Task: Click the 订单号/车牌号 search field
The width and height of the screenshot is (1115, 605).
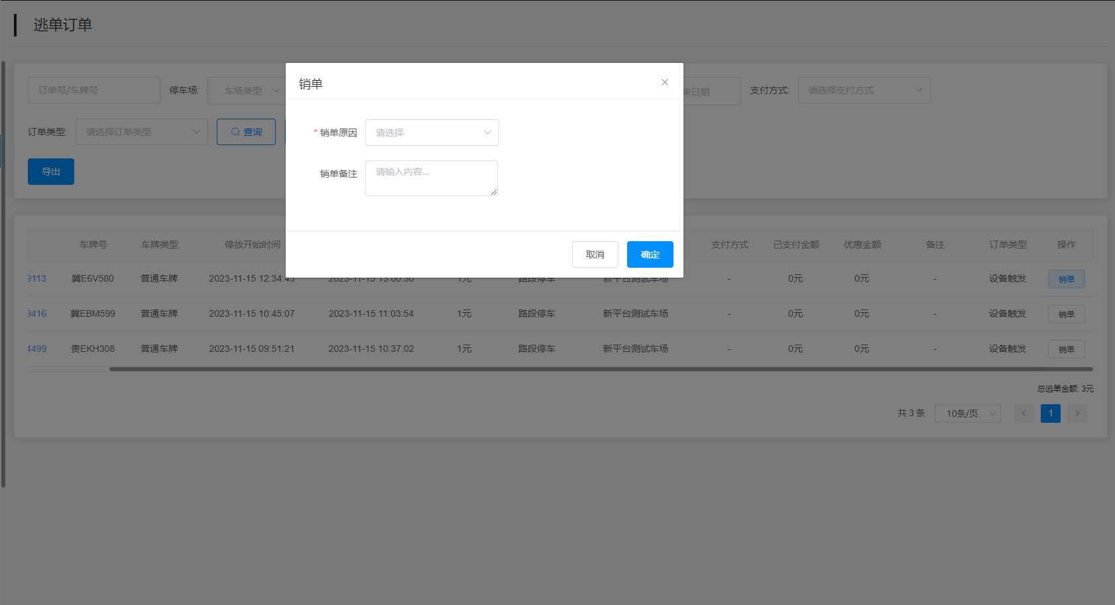Action: coord(93,90)
